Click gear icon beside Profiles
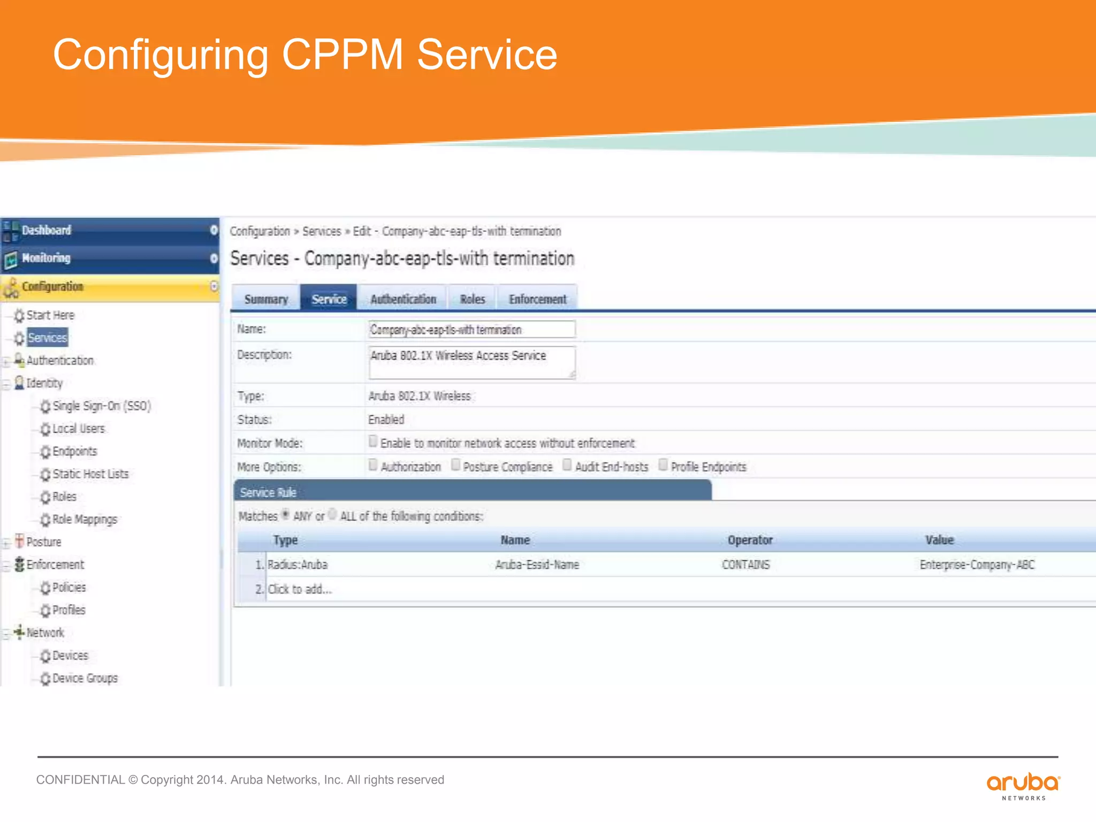1096x822 pixels. click(45, 611)
